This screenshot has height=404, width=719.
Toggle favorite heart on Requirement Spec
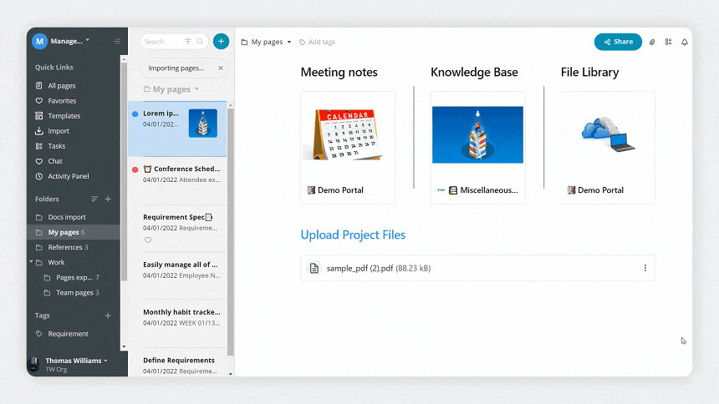[x=148, y=240]
